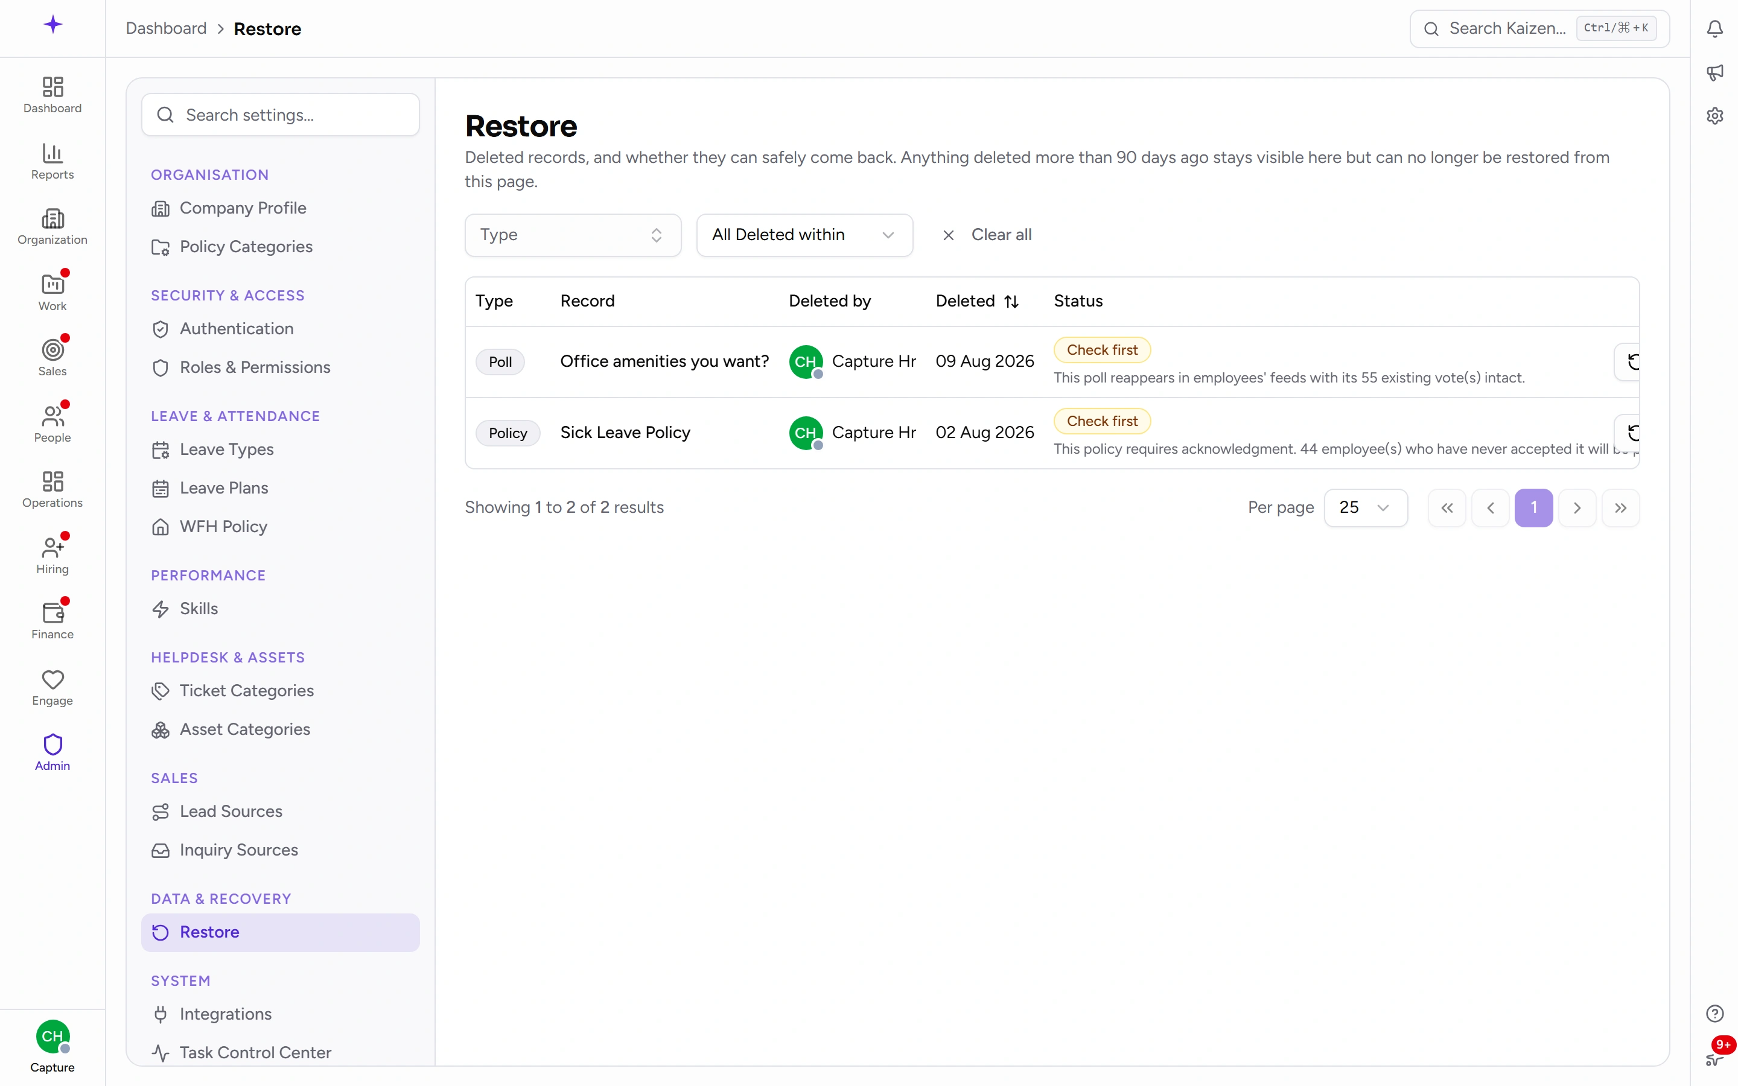Viewport: 1738px width, 1086px height.
Task: Restore the Sick Leave Policy record
Action: click(x=1628, y=433)
